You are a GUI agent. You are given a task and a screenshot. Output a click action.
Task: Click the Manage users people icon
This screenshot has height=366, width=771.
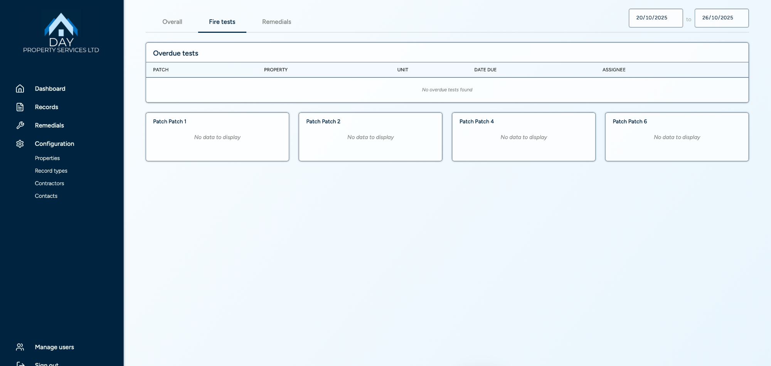click(x=20, y=347)
